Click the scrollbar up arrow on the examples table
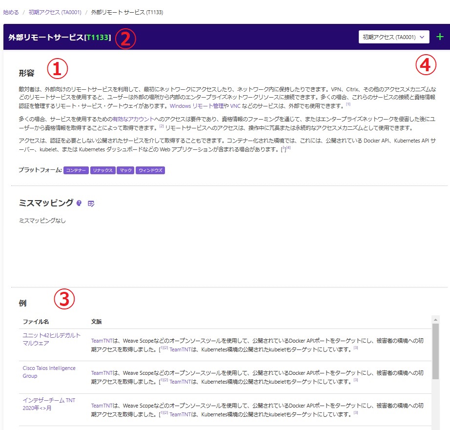Image resolution: width=450 pixels, height=430 pixels. pyautogui.click(x=435, y=319)
